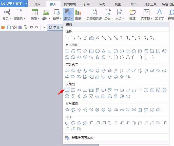174x146 pixels.
Task: Expand the Table (表格) dropdown
Action: (x=35, y=15)
